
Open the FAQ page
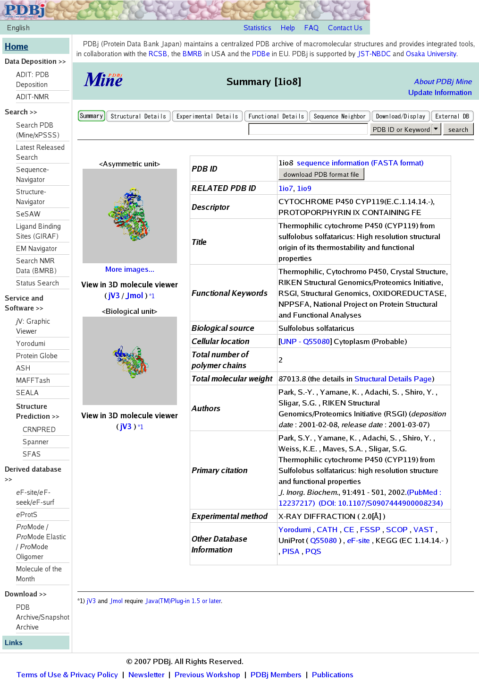[x=311, y=28]
